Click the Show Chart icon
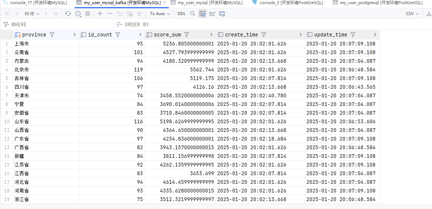This screenshot has width=432, height=209. 212,14
